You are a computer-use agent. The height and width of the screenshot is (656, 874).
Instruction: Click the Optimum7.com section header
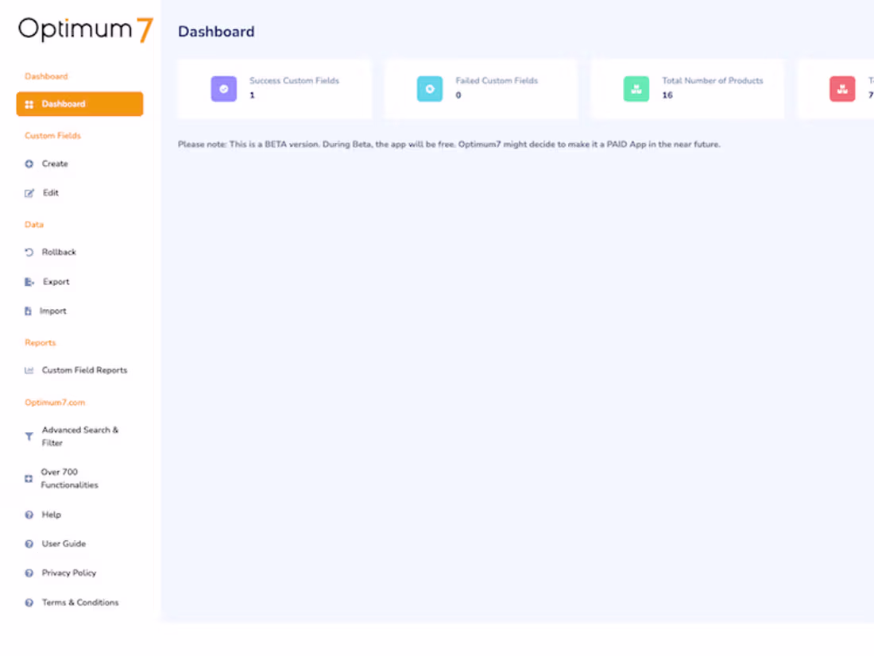pos(55,403)
